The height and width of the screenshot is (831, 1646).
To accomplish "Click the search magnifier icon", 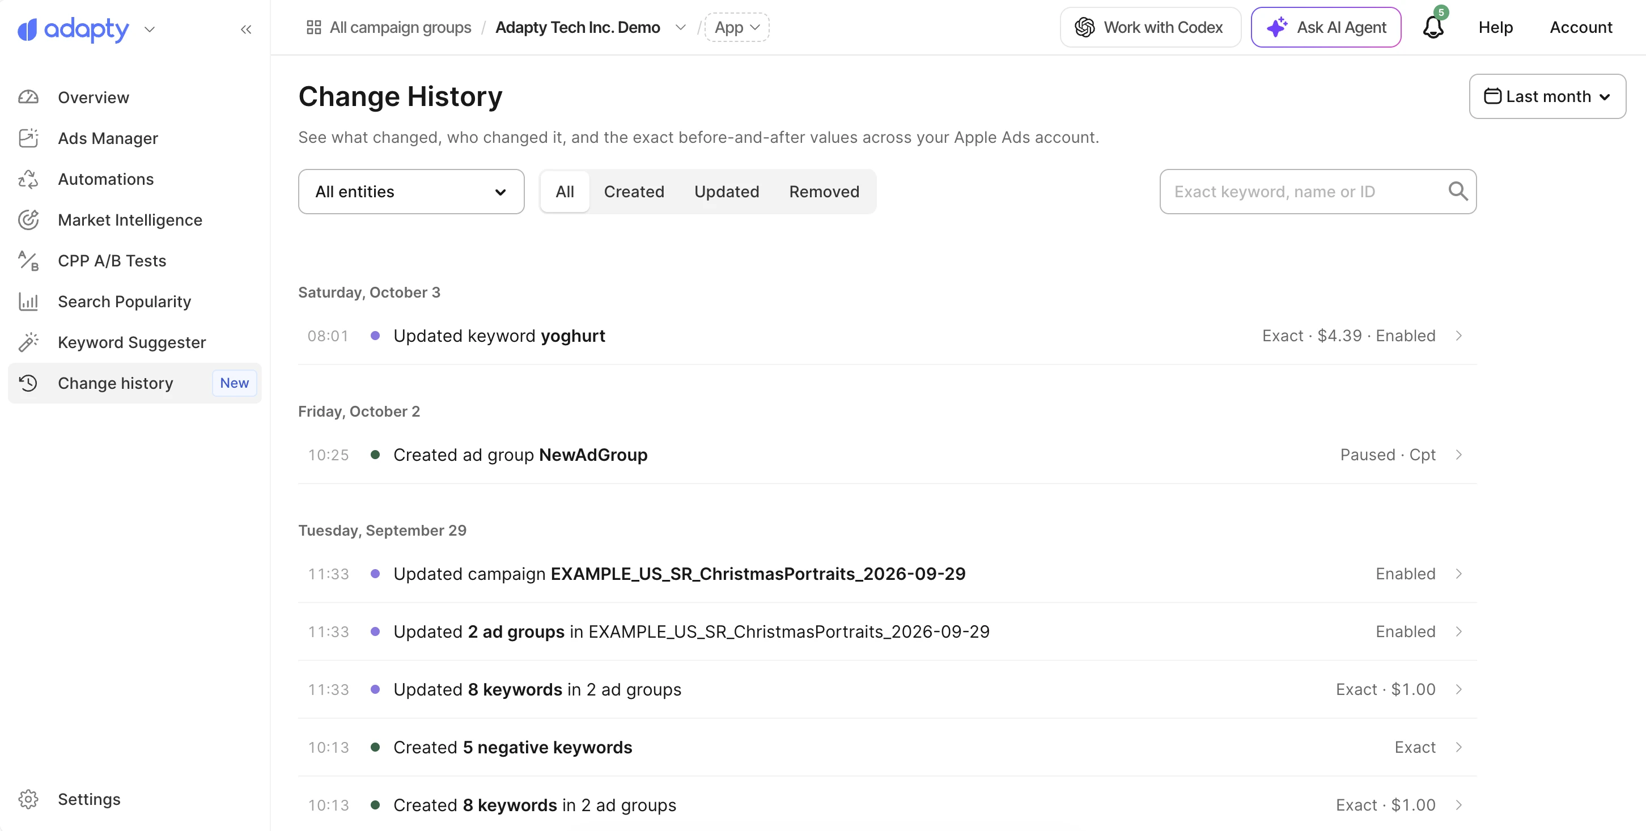I will 1457,191.
